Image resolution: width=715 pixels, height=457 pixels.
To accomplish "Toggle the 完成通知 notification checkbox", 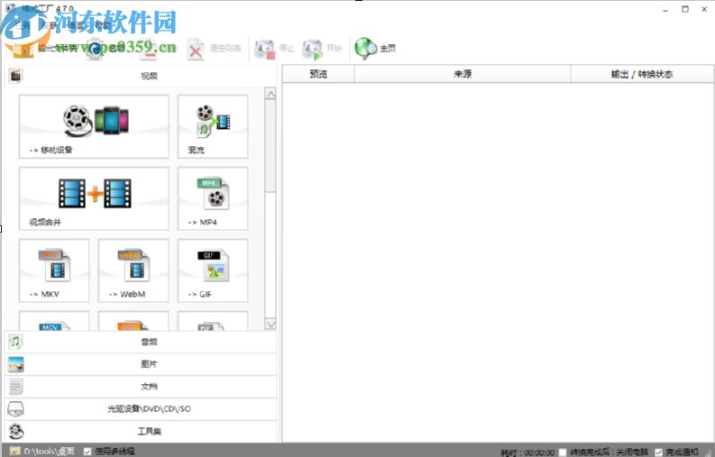I will tap(658, 452).
